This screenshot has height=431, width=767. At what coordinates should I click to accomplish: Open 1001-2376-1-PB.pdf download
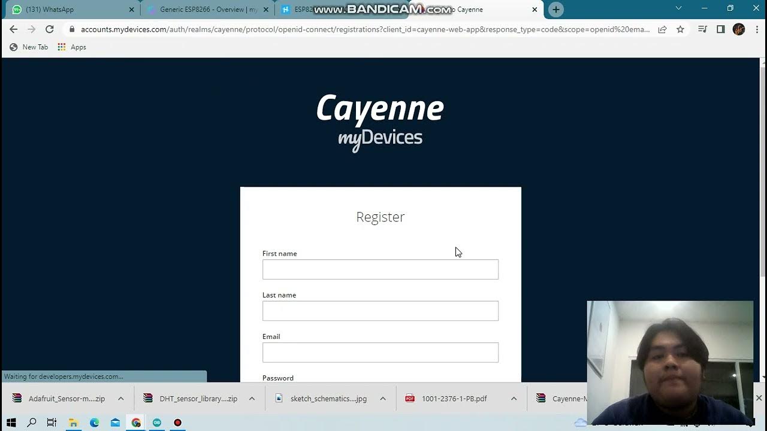click(446, 399)
